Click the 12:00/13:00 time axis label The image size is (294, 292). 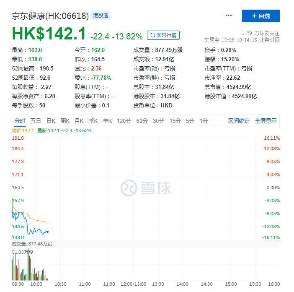tap(133, 284)
